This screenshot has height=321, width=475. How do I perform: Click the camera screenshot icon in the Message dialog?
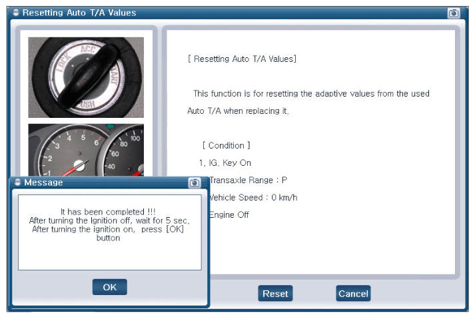coord(195,182)
